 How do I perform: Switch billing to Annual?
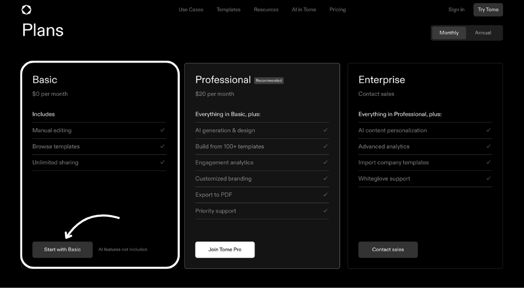pyautogui.click(x=483, y=33)
